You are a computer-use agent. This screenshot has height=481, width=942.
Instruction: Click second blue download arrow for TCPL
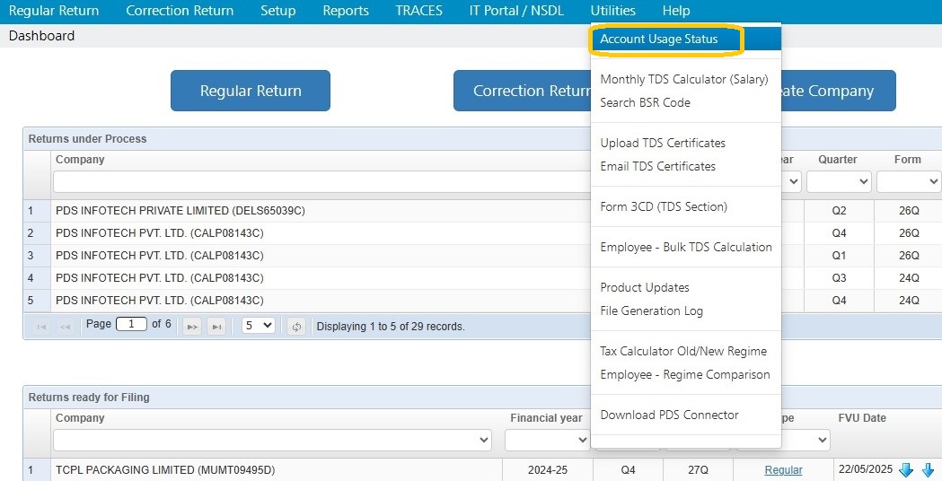[x=929, y=469]
